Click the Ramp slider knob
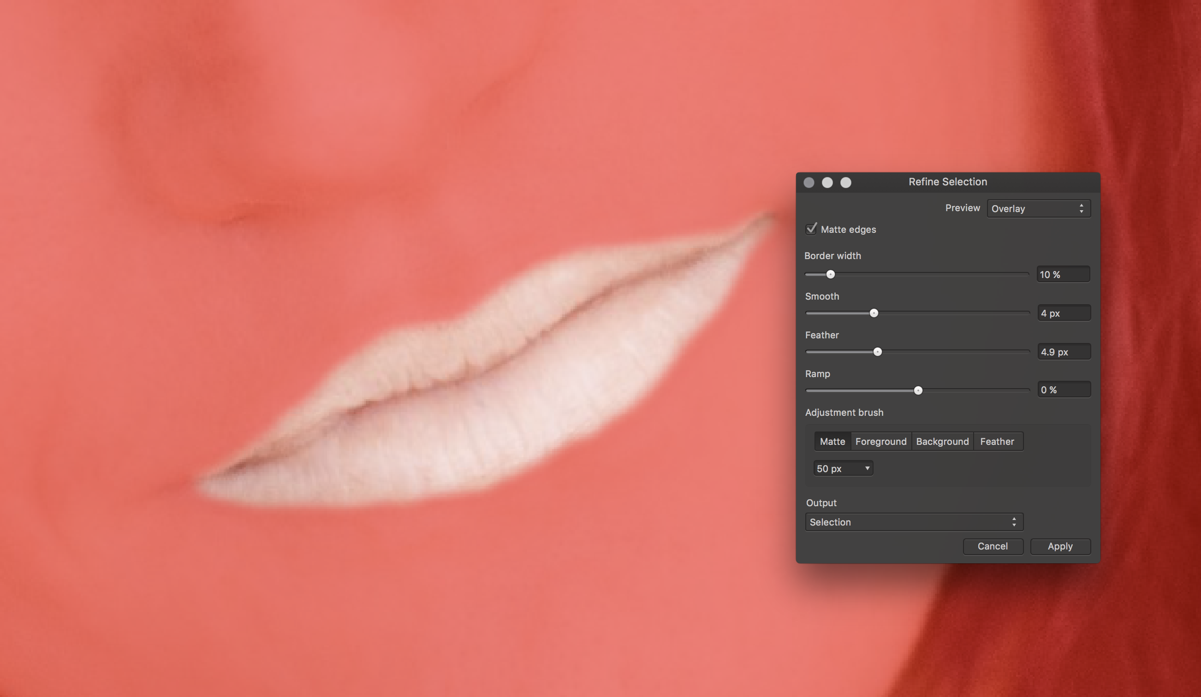Image resolution: width=1201 pixels, height=697 pixels. [918, 390]
